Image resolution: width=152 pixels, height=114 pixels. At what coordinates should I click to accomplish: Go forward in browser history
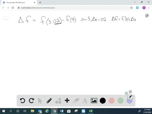[8, 8]
